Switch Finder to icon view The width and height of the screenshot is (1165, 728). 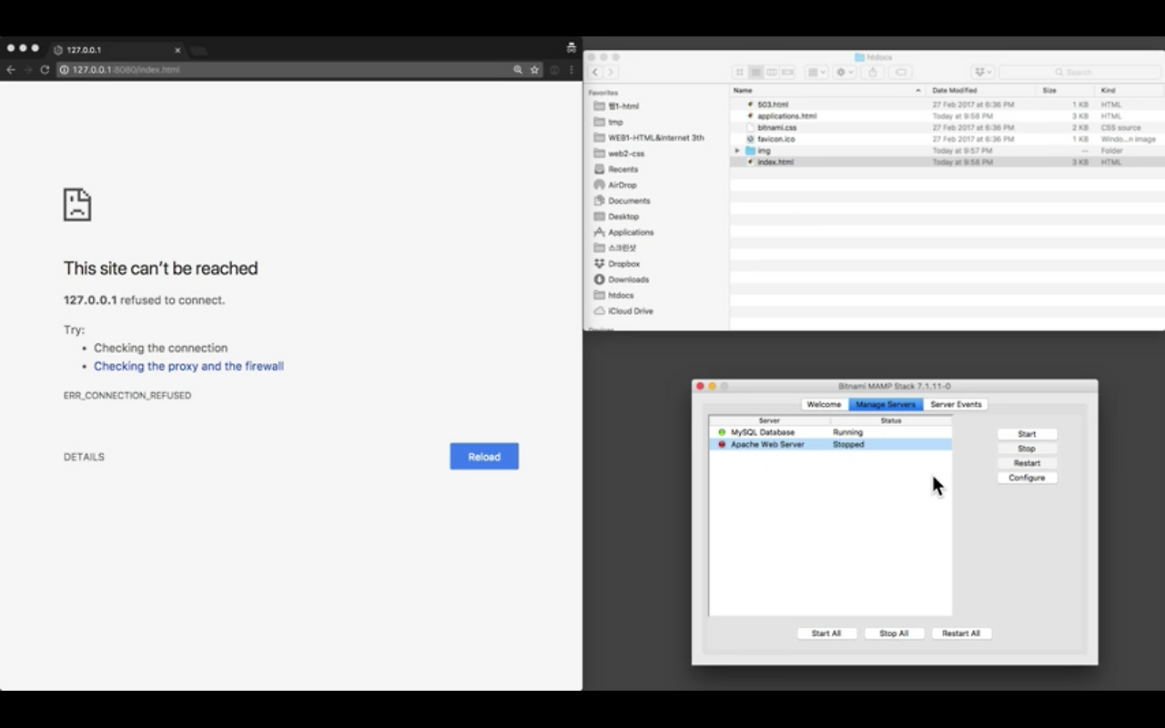[x=740, y=72]
